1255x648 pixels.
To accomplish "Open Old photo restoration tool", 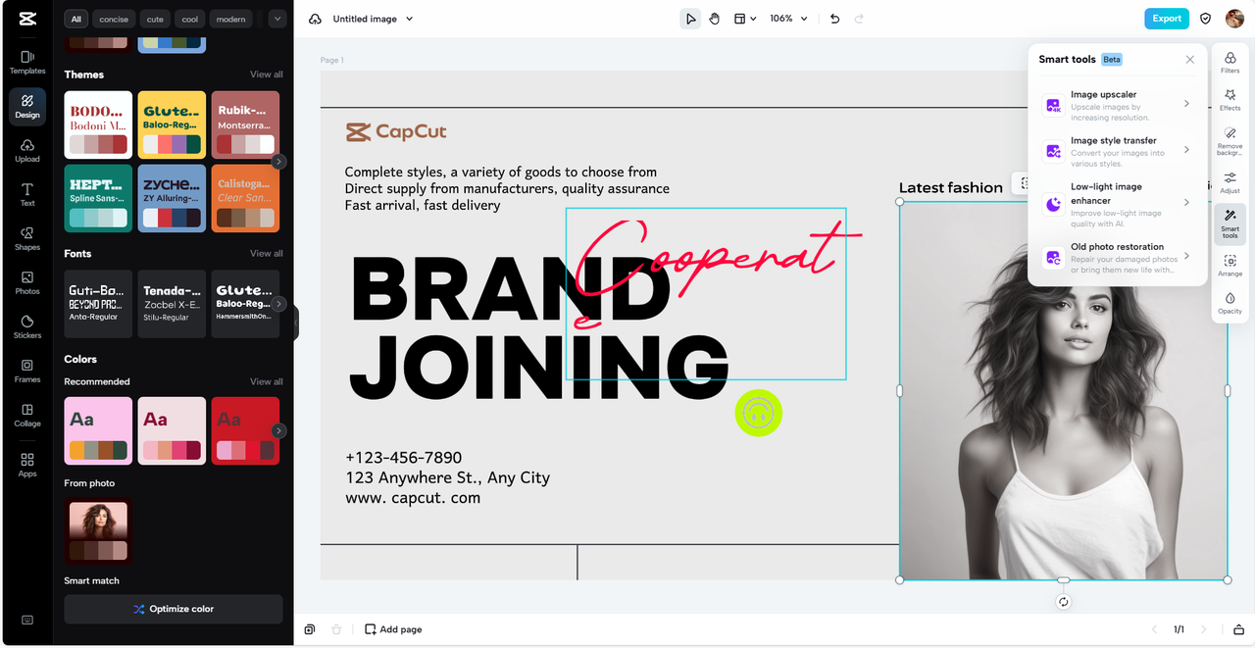I will [x=1118, y=258].
